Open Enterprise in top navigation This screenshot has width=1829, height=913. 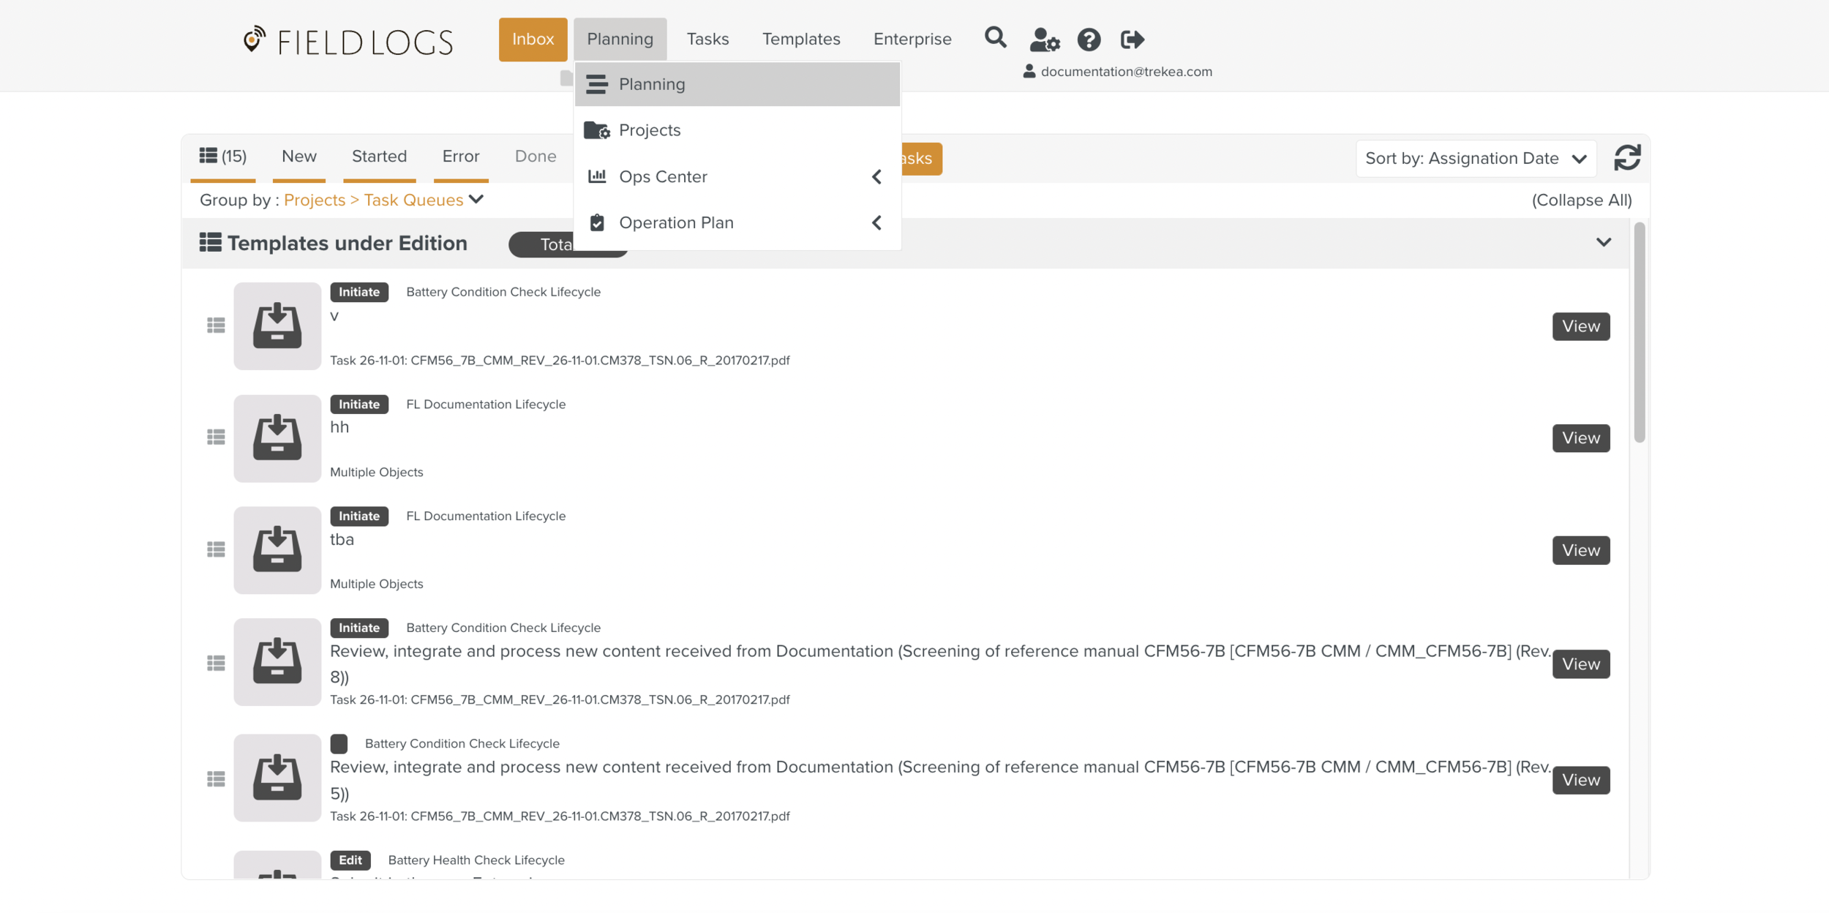click(x=912, y=39)
